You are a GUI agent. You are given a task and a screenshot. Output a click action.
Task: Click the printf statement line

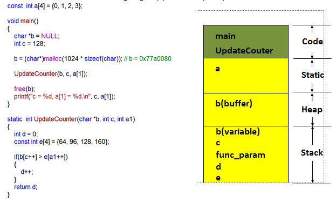[x=65, y=97]
